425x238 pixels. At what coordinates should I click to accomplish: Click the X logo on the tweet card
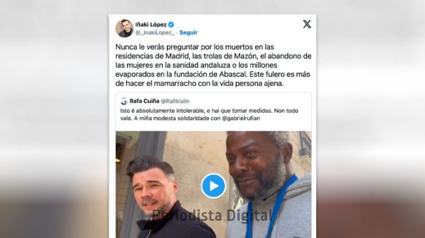[x=307, y=24]
